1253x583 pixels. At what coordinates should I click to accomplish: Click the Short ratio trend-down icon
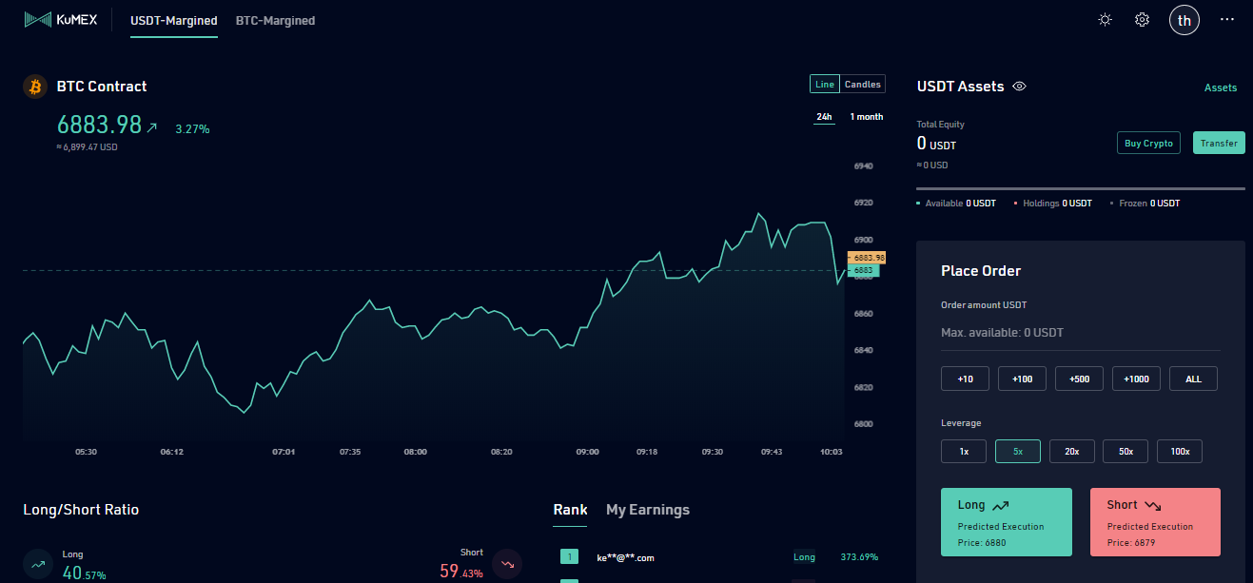point(507,564)
